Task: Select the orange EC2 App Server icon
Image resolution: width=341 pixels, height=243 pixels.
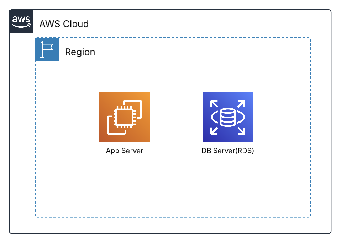Action: coord(125,117)
